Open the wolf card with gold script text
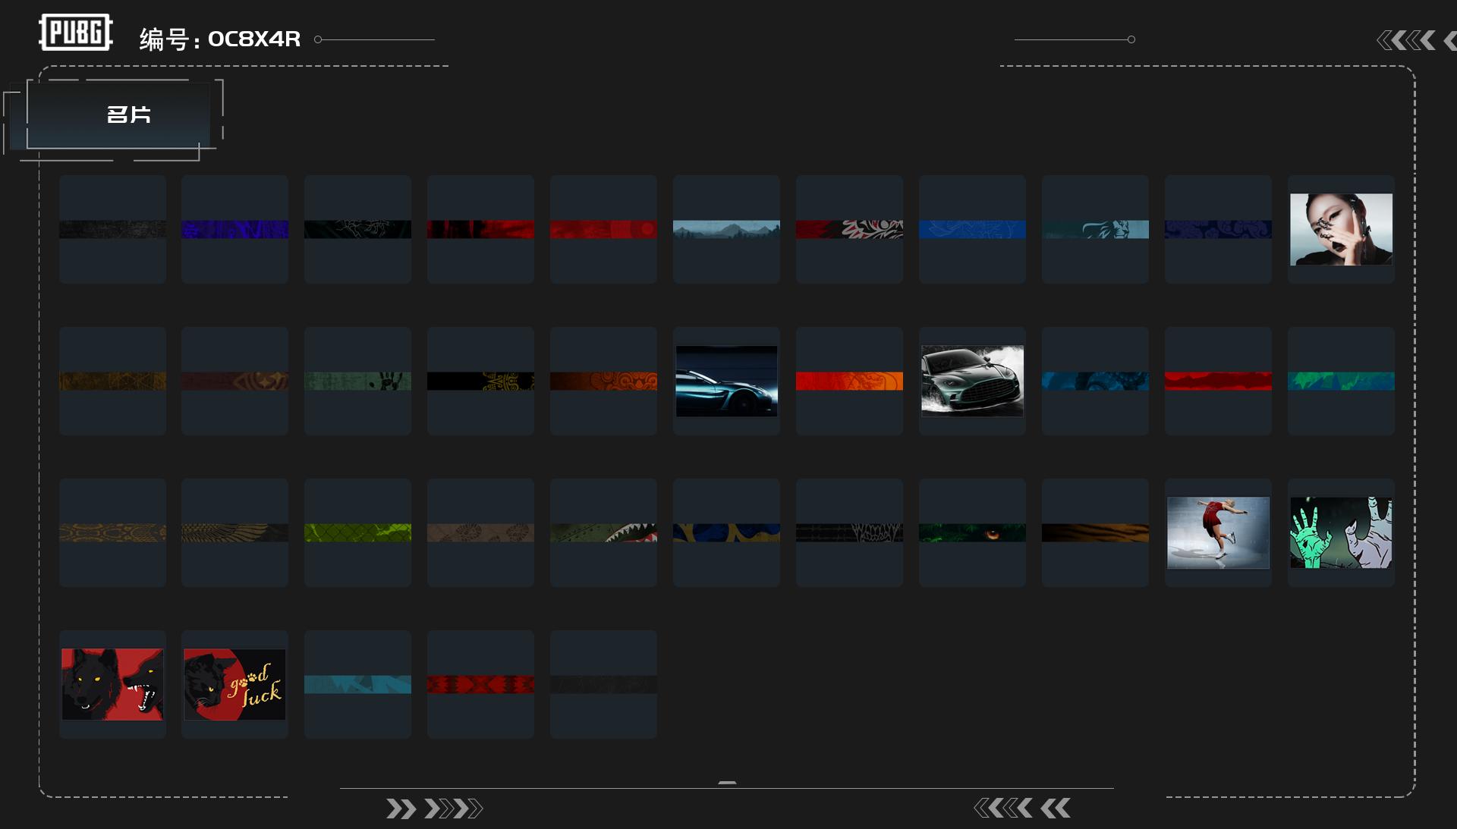This screenshot has width=1457, height=829. pos(234,684)
